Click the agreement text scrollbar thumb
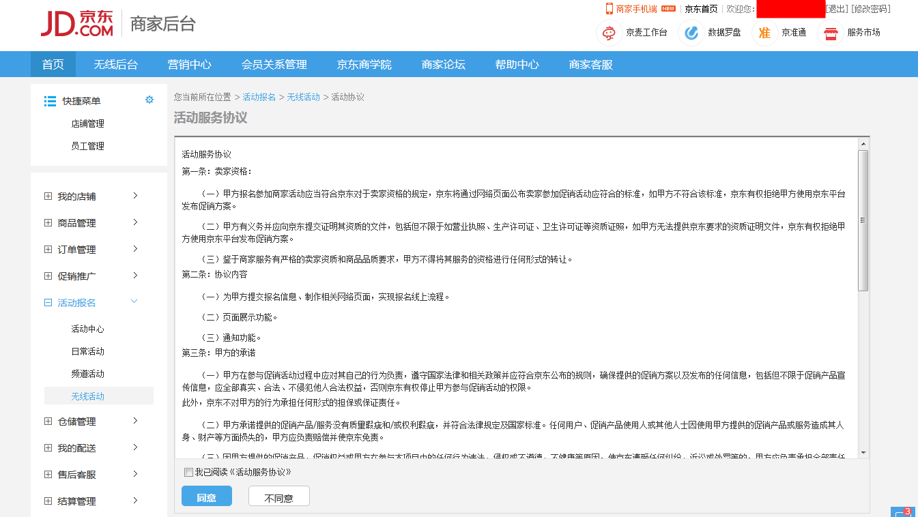This screenshot has height=517, width=918. click(x=863, y=220)
